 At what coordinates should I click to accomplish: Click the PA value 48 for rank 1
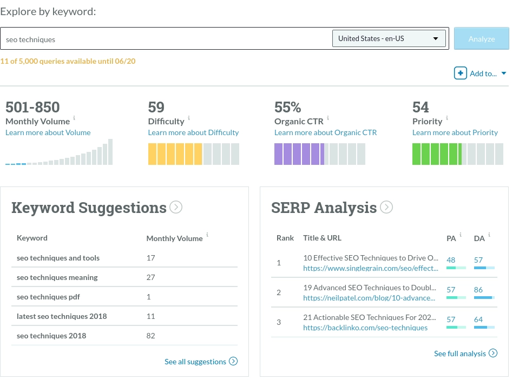coord(450,260)
